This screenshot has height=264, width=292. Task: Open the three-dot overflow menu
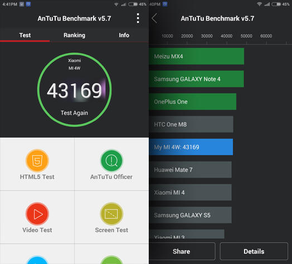click(x=138, y=18)
